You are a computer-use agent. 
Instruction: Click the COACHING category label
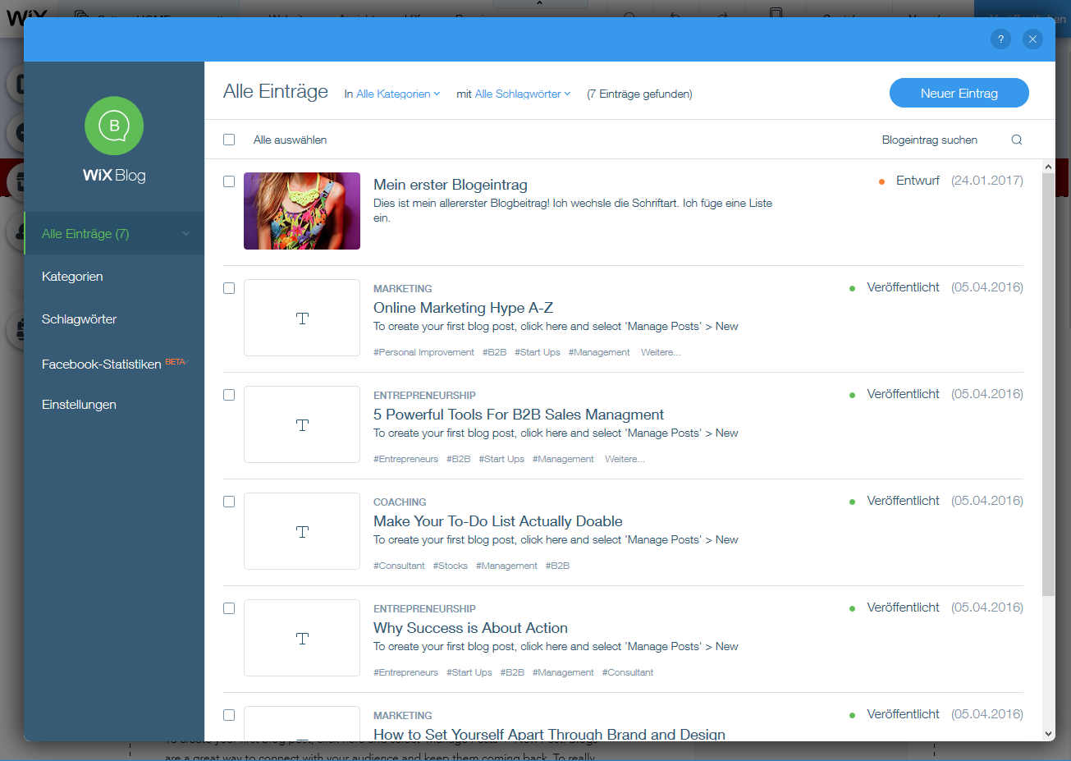tap(400, 502)
